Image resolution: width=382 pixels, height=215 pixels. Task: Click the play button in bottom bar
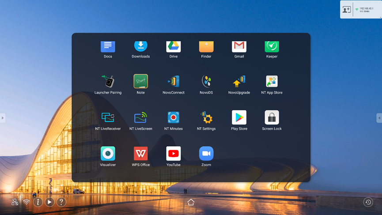[49, 202]
